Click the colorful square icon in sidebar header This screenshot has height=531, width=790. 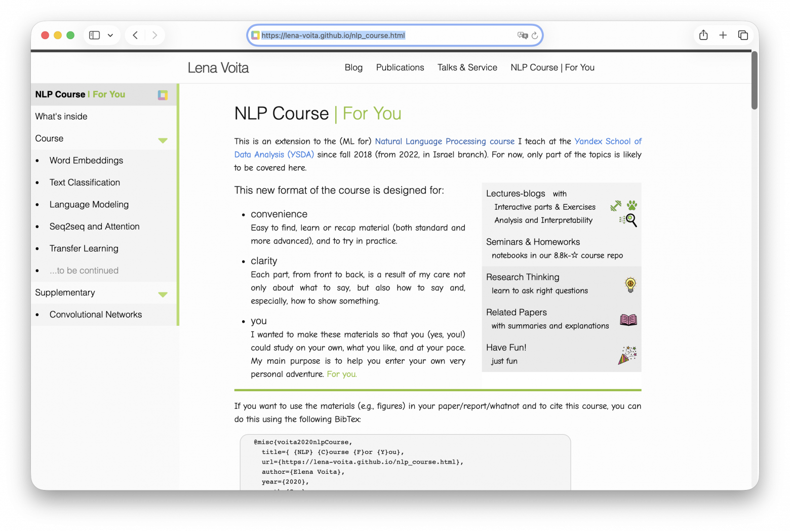click(x=163, y=95)
